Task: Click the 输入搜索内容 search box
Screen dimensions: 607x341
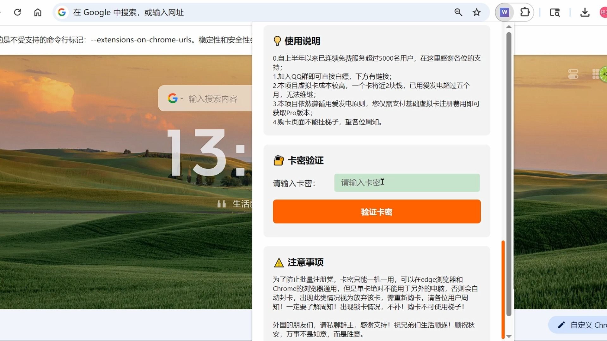Action: coord(213,99)
